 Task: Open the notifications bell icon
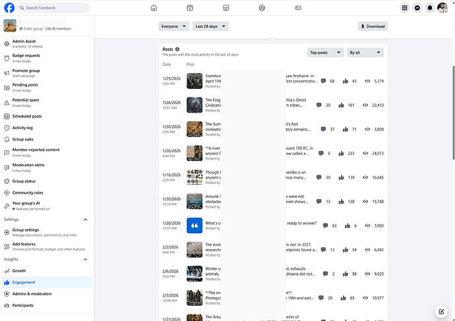(430, 8)
